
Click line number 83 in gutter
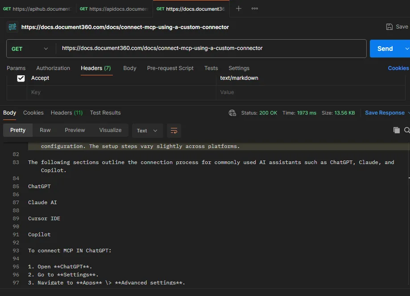(x=16, y=162)
